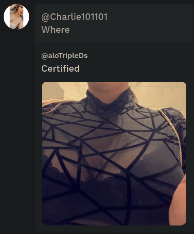Open the commenter's circular profile avatar
Image resolution: width=194 pixels, height=234 pixels.
point(17,17)
